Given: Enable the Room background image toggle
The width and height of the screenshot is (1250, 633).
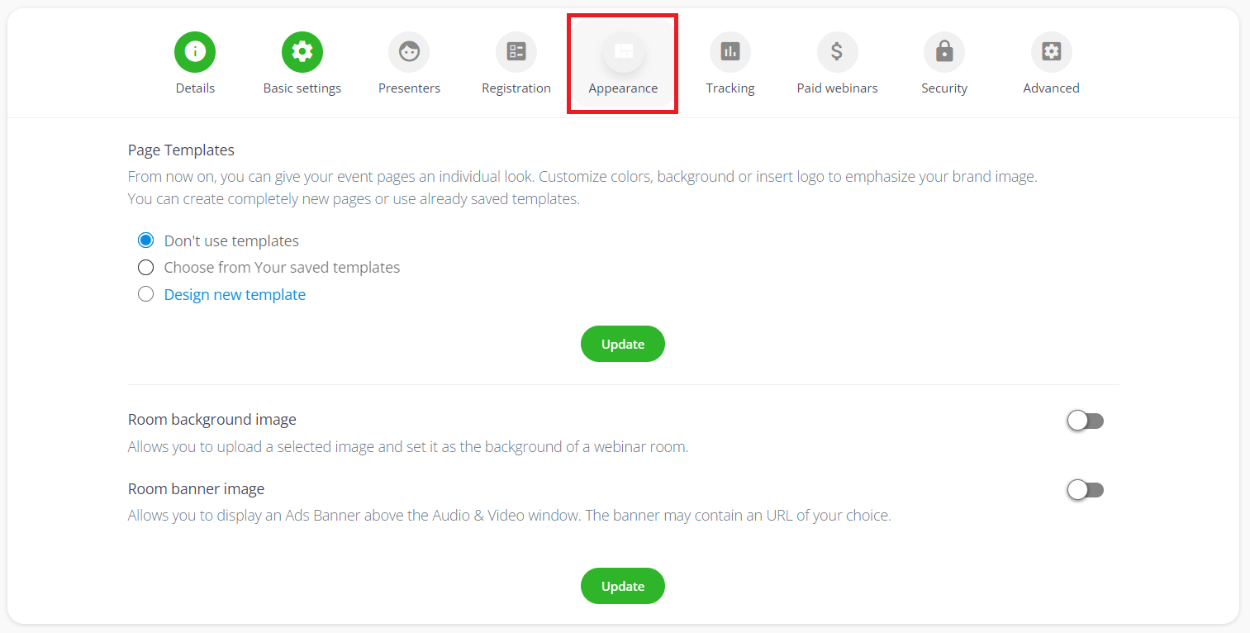Looking at the screenshot, I should click(x=1086, y=421).
